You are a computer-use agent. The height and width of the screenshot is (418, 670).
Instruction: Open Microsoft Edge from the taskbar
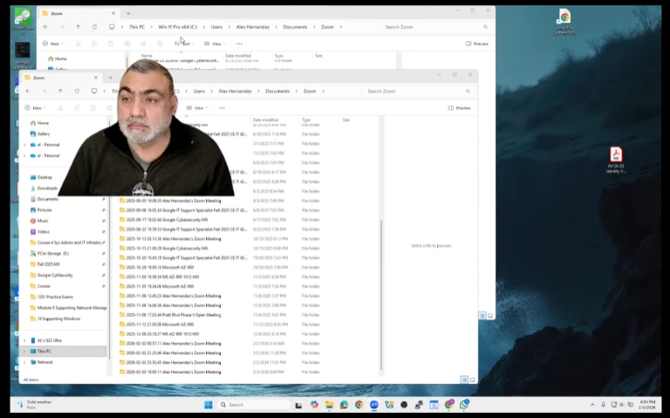(344, 405)
